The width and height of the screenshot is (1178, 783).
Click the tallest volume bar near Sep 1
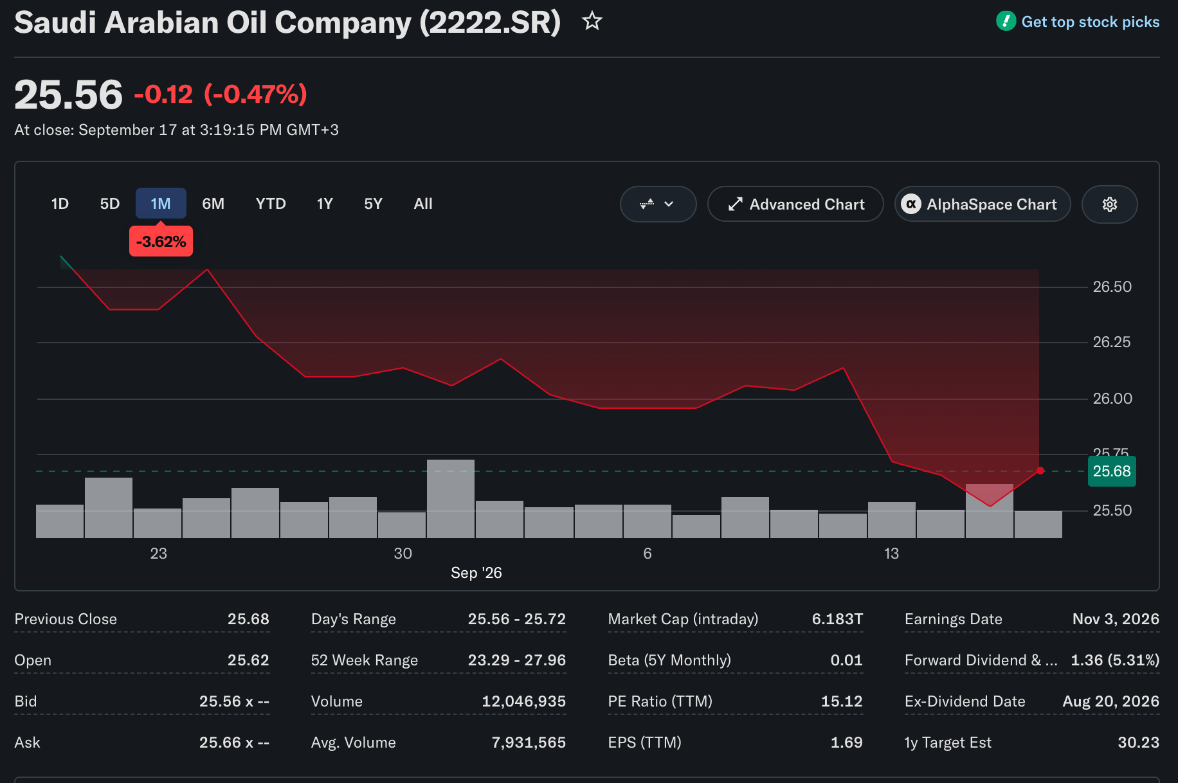point(451,498)
